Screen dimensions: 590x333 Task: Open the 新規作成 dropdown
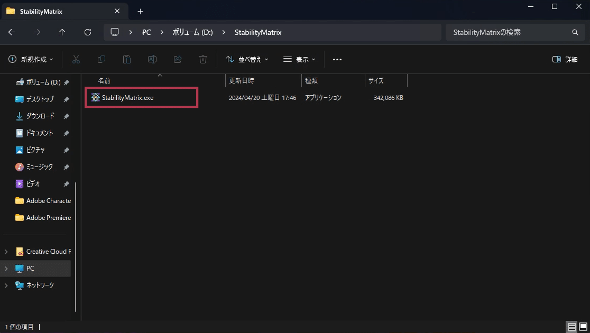[31, 59]
